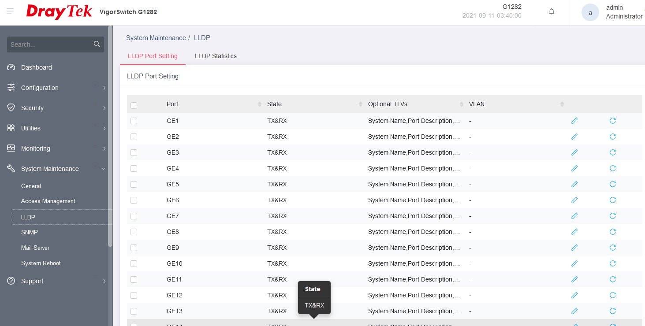
Task: Click the sidebar search input field
Action: click(49, 44)
